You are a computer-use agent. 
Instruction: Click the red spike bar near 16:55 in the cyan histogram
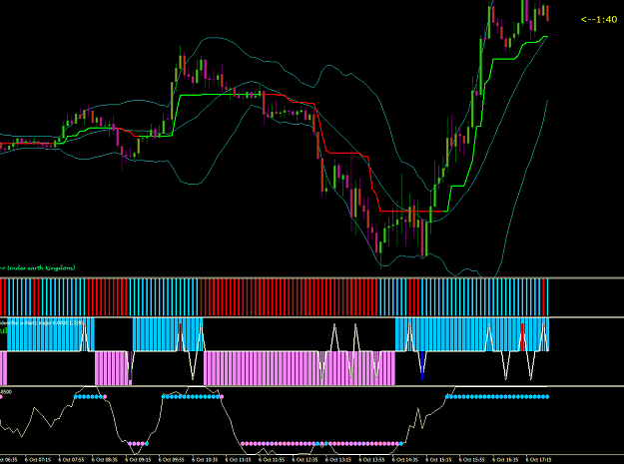522,337
